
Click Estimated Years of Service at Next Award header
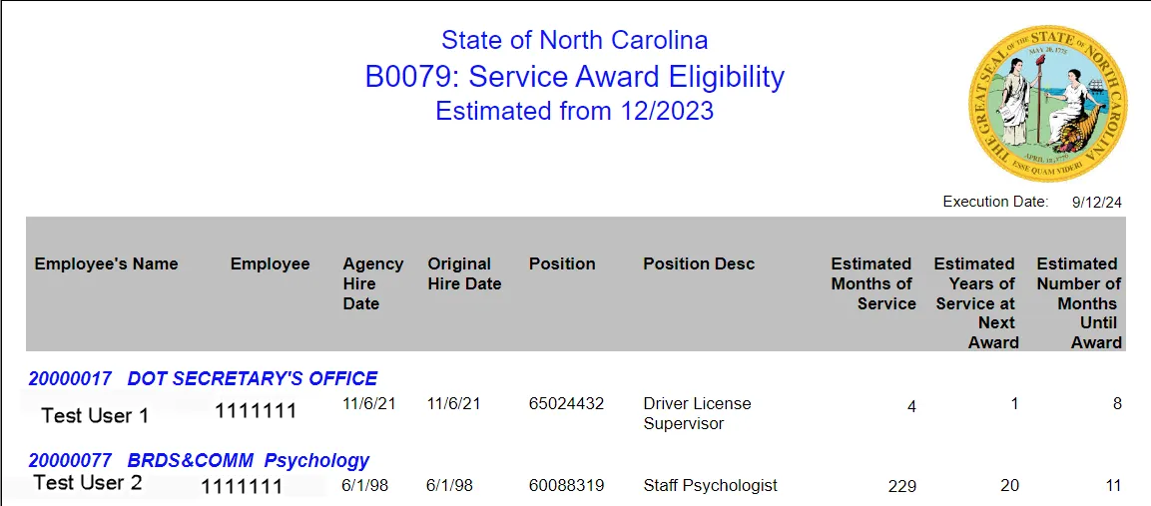pos(974,302)
